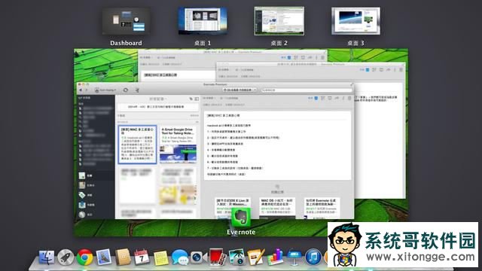
Task: Go back with Evernote's back arrow
Action: click(x=81, y=90)
